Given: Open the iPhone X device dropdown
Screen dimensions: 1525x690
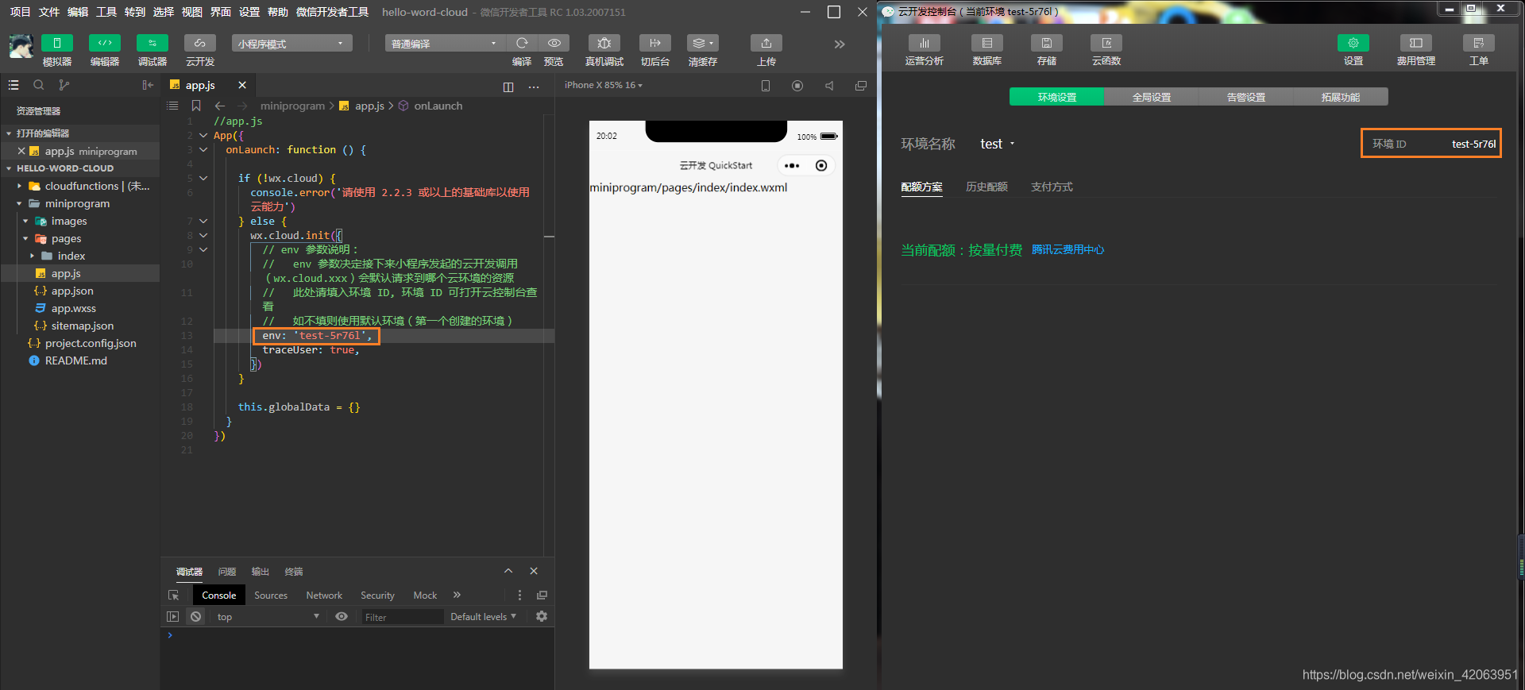Looking at the screenshot, I should 604,85.
